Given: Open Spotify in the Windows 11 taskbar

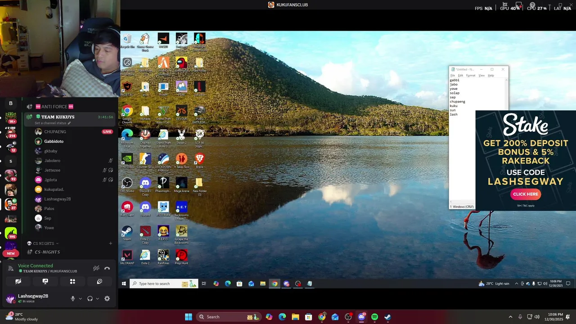Looking at the screenshot, I should tap(374, 317).
